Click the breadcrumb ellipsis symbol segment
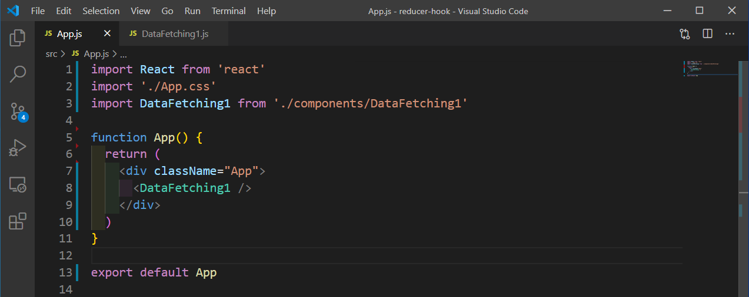The image size is (749, 297). click(124, 54)
